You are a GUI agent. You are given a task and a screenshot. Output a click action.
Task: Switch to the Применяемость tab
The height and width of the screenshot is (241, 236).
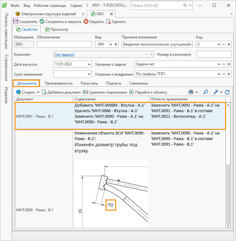(x=59, y=83)
